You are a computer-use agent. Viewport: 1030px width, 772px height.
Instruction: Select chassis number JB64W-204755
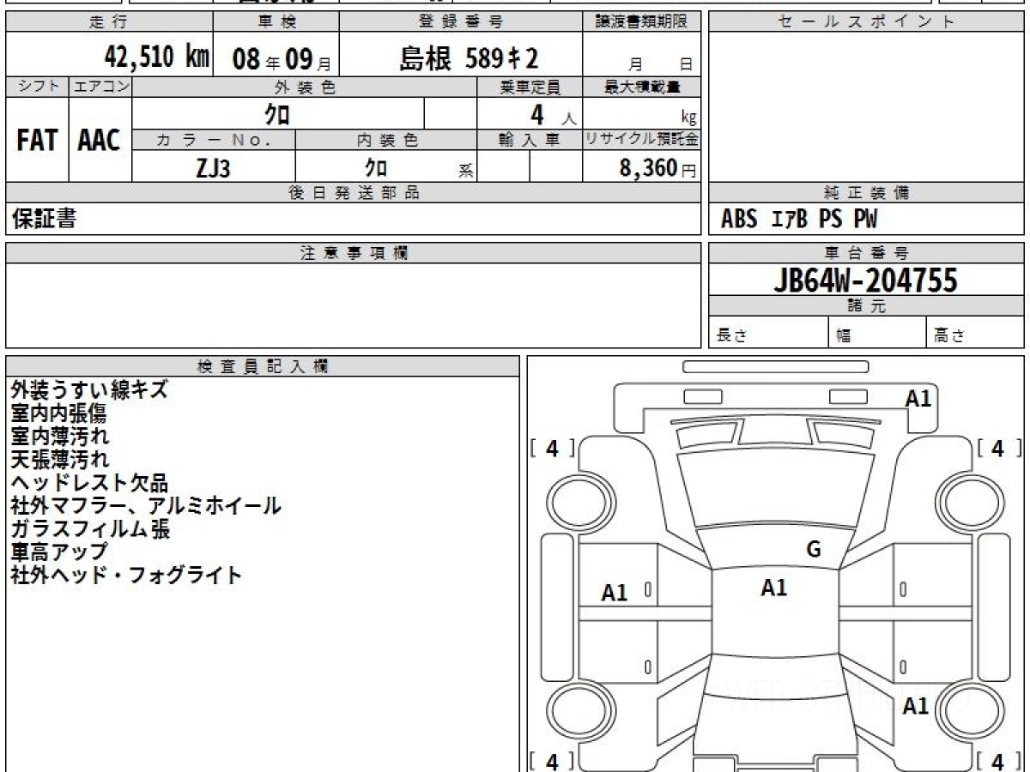865,280
